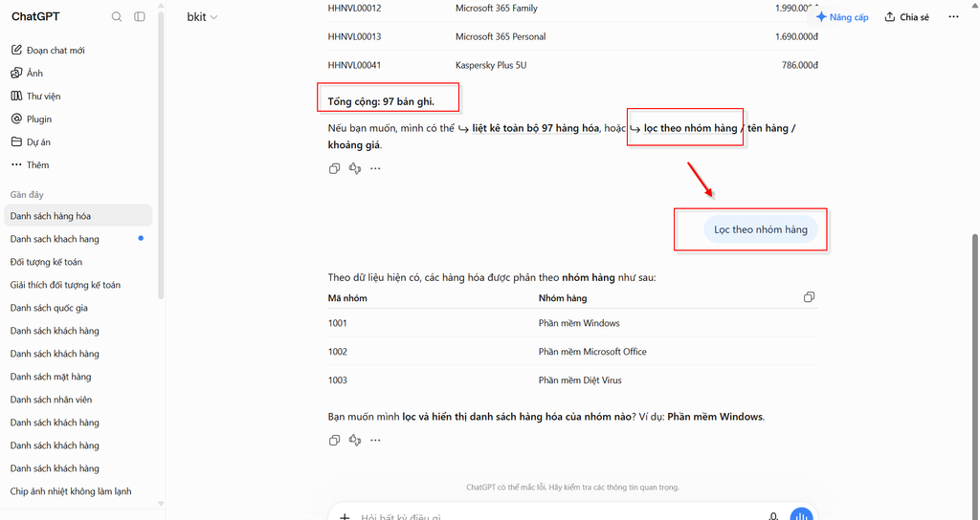Click the Tổng cộng: 97 bản ghi text
Image resolution: width=980 pixels, height=520 pixels.
pos(381,101)
